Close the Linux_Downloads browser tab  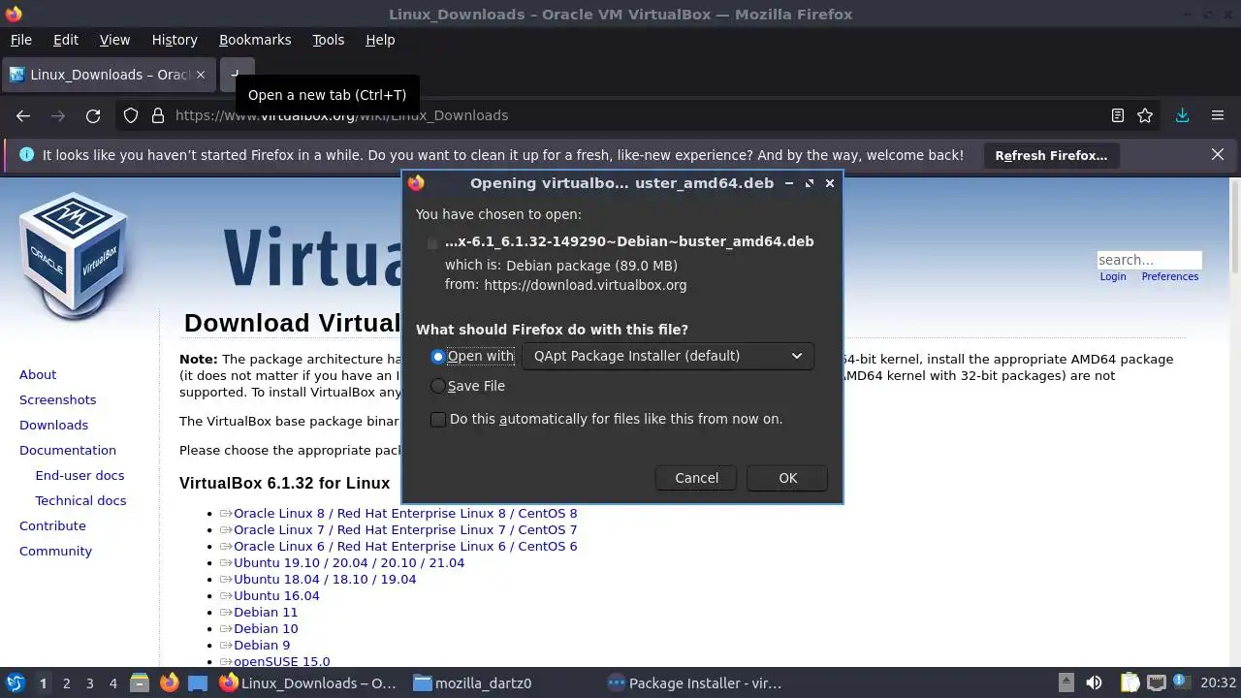point(201,75)
